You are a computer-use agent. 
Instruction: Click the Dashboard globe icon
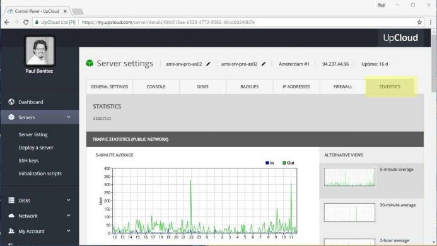(11, 102)
